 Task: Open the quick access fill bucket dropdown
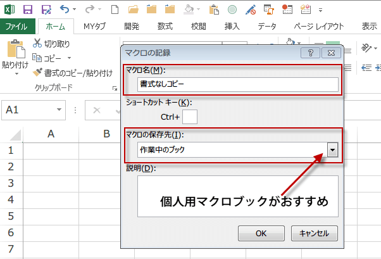tap(198, 9)
